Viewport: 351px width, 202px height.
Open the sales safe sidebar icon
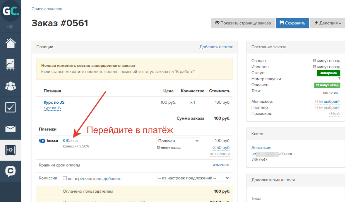pyautogui.click(x=11, y=150)
